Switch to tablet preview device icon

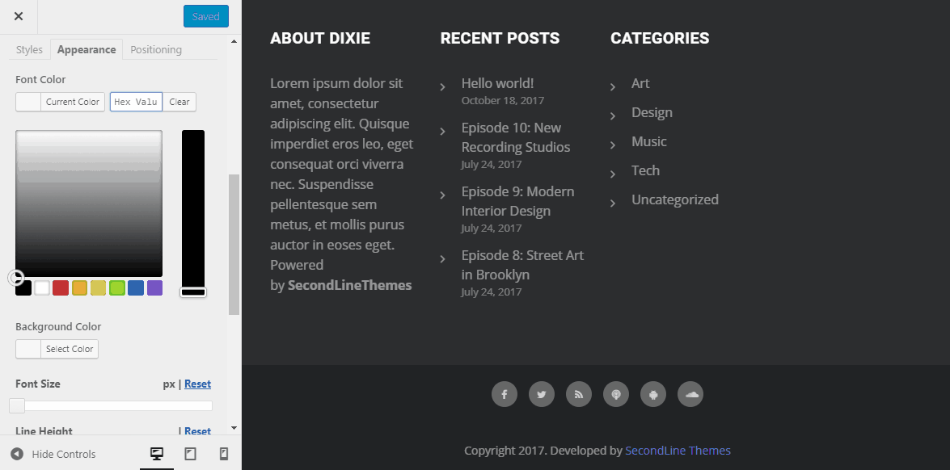coord(190,454)
